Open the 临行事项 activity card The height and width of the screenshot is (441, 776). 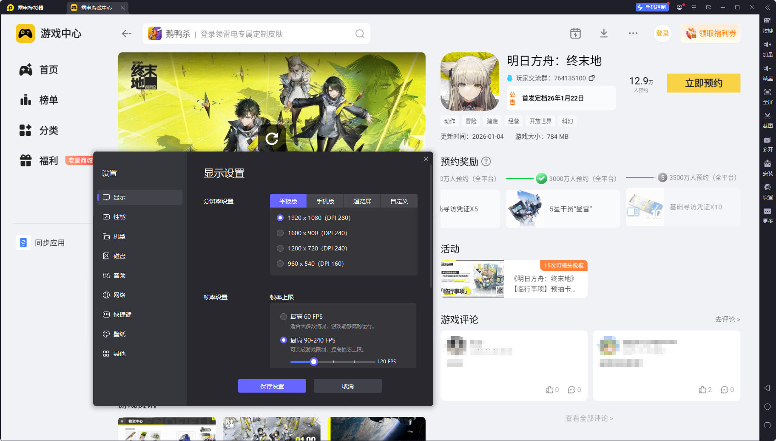coord(514,279)
